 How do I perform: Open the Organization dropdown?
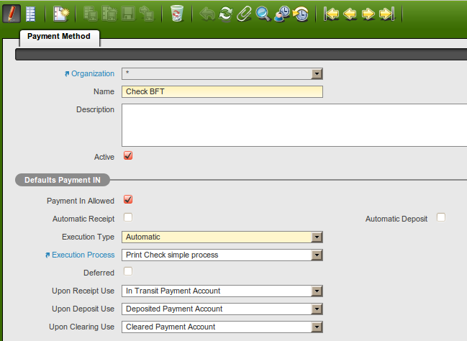click(x=317, y=73)
